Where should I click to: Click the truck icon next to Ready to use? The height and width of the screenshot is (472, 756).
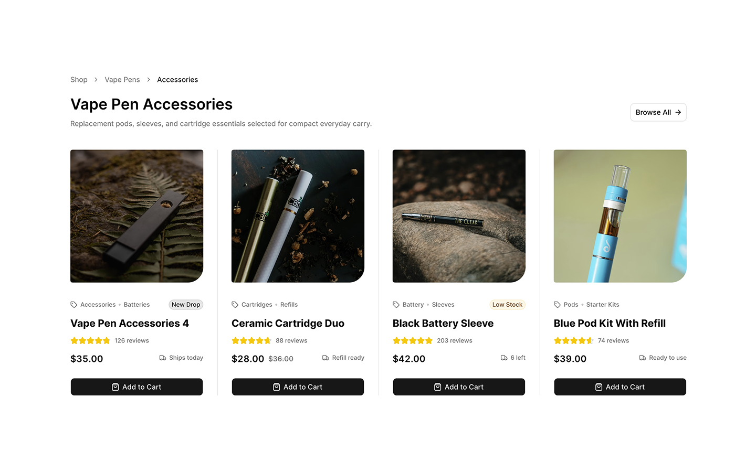643,358
